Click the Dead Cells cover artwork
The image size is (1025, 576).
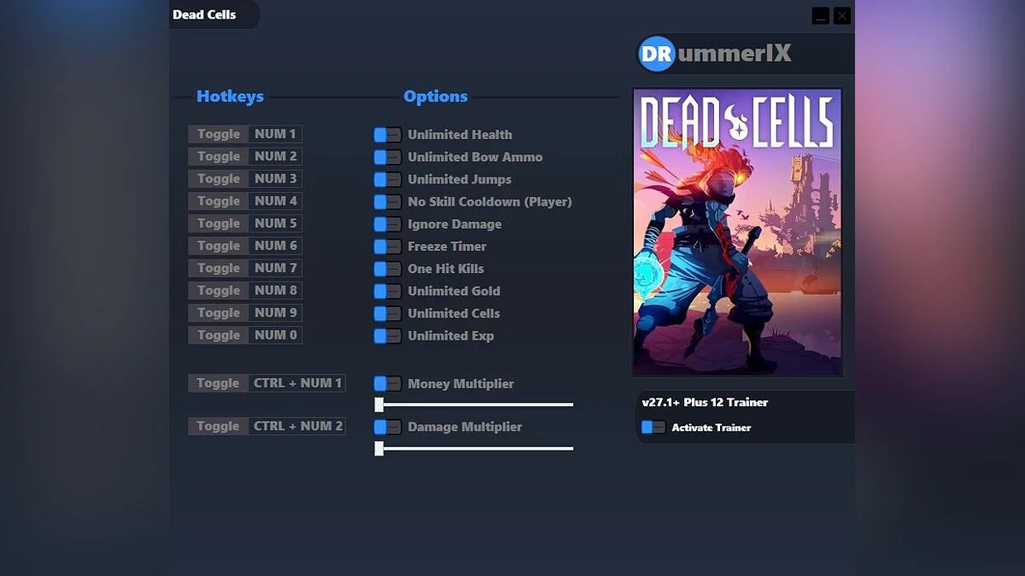click(x=736, y=230)
